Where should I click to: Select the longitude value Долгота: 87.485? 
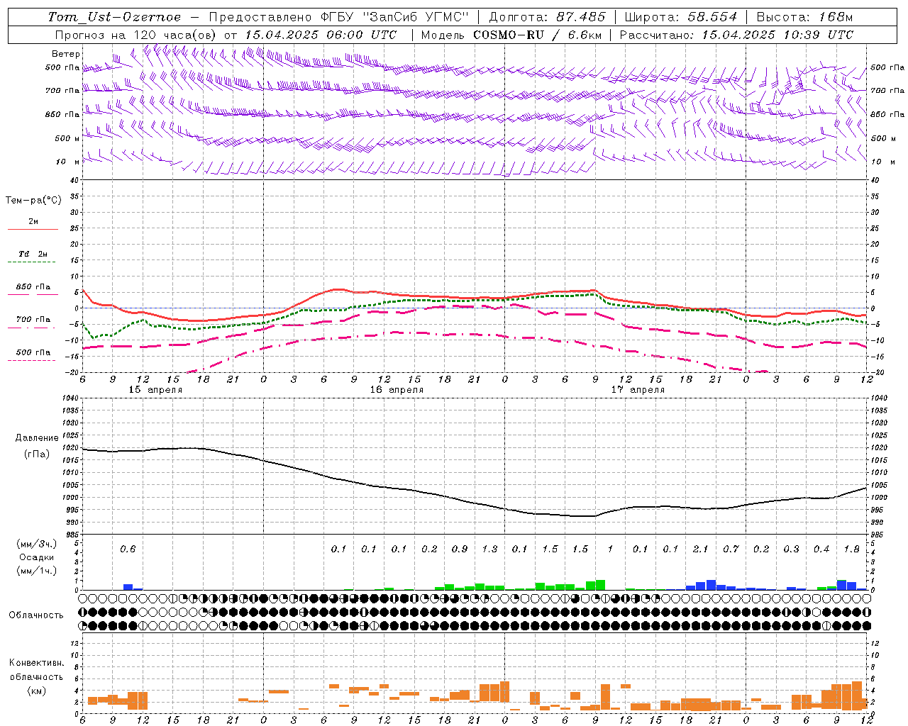click(548, 17)
